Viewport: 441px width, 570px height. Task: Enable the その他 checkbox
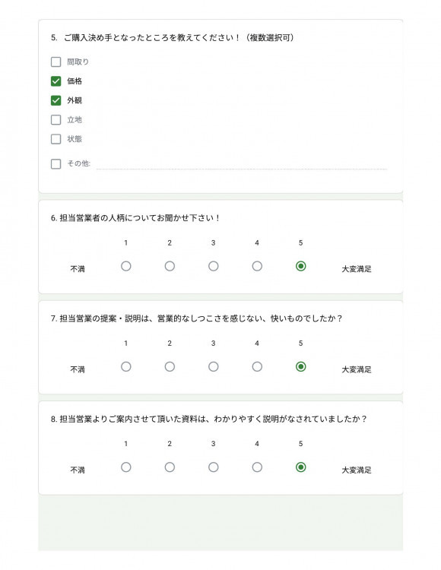click(x=56, y=164)
